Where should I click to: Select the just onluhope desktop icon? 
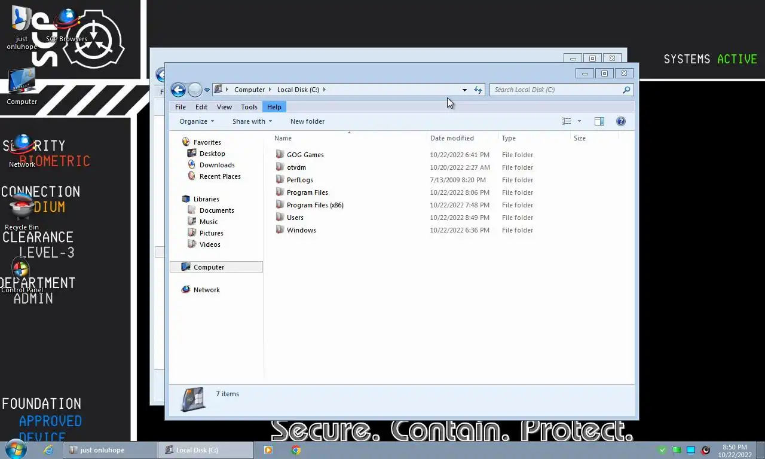point(22,28)
